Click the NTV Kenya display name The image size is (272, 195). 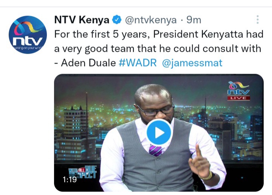click(x=82, y=20)
